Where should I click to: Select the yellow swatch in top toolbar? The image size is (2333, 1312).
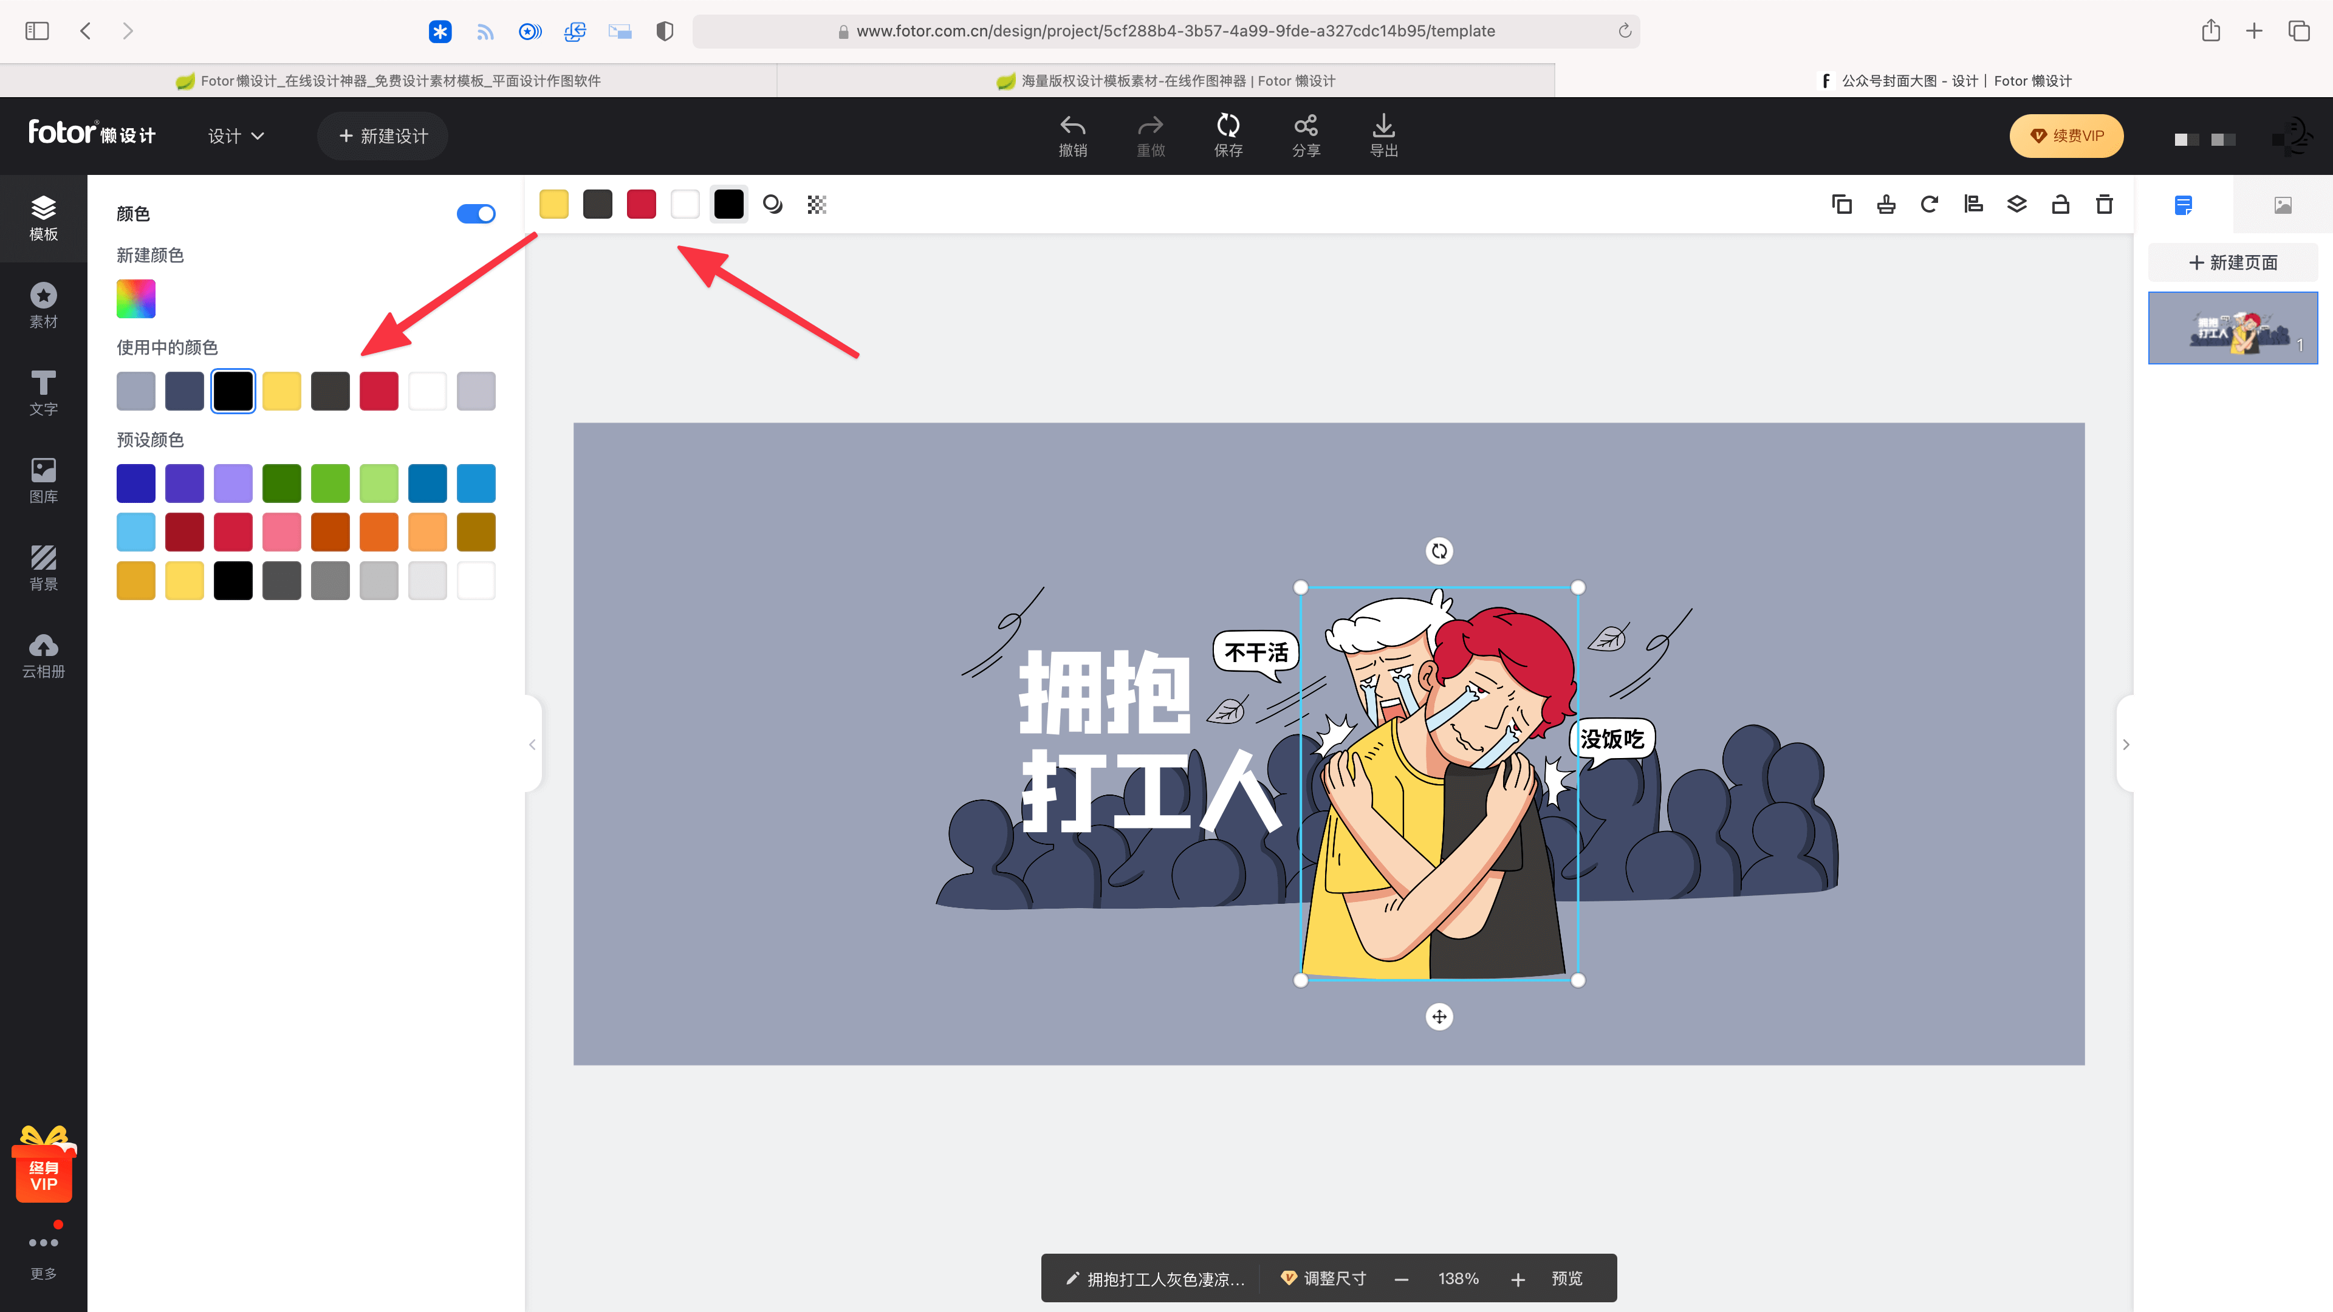[x=553, y=205]
